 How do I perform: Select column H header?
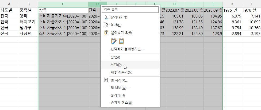(174, 4)
